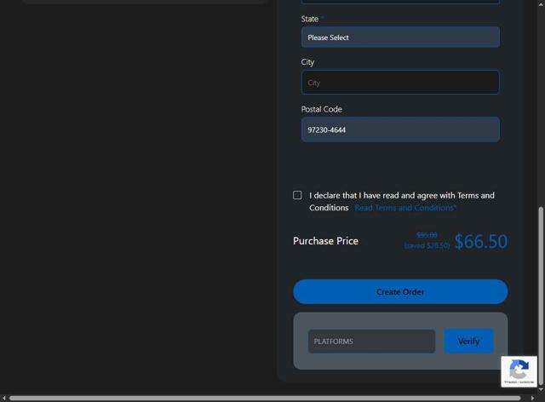Click the City field label
This screenshot has width=545, height=402.
307,62
